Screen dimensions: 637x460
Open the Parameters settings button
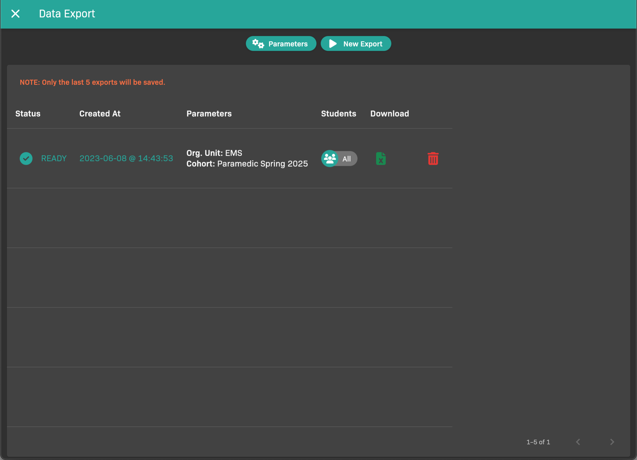pyautogui.click(x=288, y=44)
